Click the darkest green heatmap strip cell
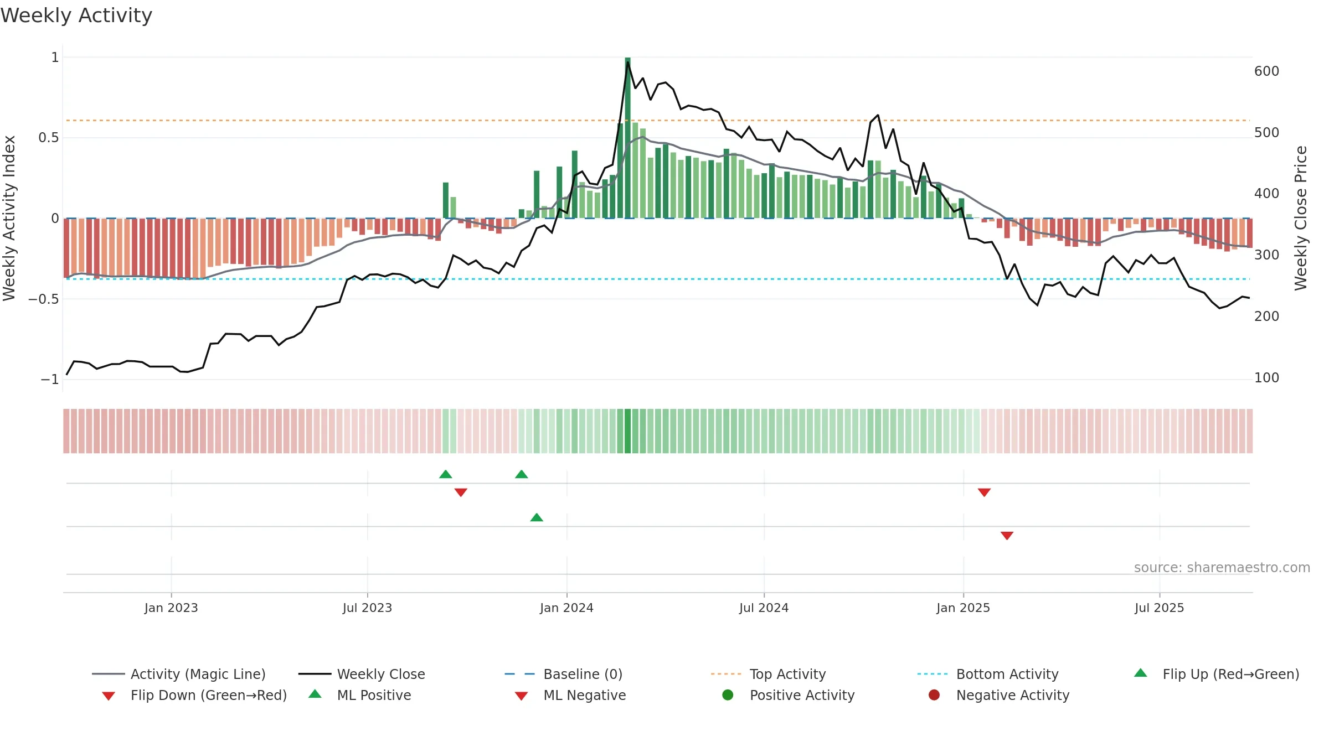 (x=628, y=431)
